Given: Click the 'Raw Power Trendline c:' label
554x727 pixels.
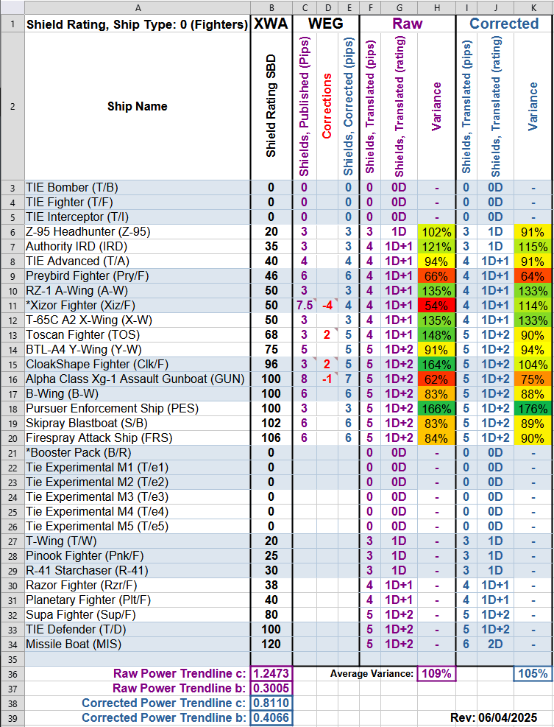Looking at the screenshot, I should (180, 674).
